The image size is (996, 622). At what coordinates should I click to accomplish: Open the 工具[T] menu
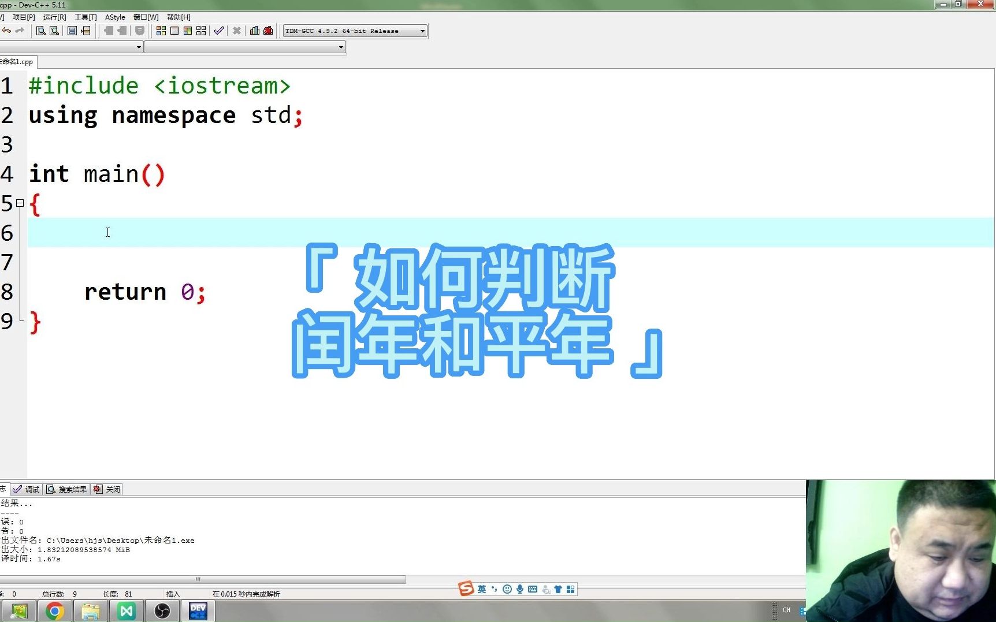(86, 17)
